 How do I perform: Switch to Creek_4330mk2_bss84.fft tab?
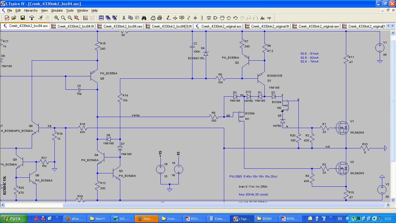tap(73, 26)
